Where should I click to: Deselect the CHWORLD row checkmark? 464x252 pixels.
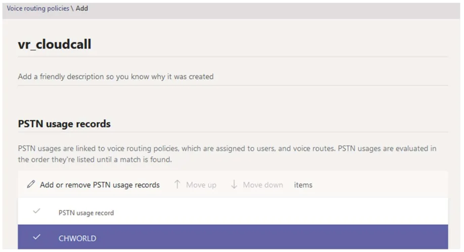(x=36, y=237)
